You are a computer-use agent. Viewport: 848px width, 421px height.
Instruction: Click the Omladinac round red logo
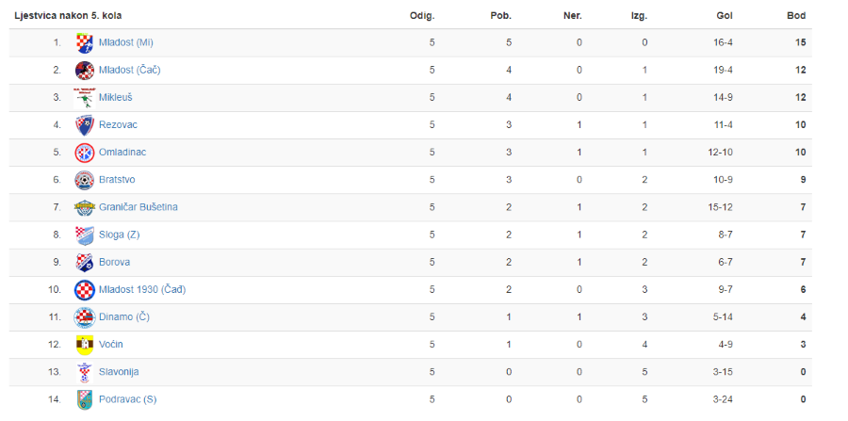pos(85,153)
